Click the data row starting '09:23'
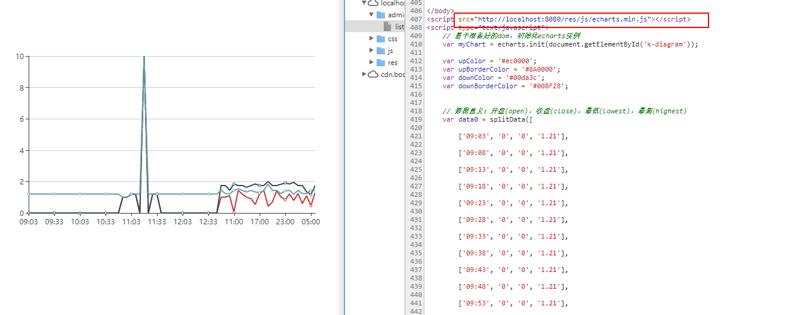The height and width of the screenshot is (315, 804). (x=513, y=203)
